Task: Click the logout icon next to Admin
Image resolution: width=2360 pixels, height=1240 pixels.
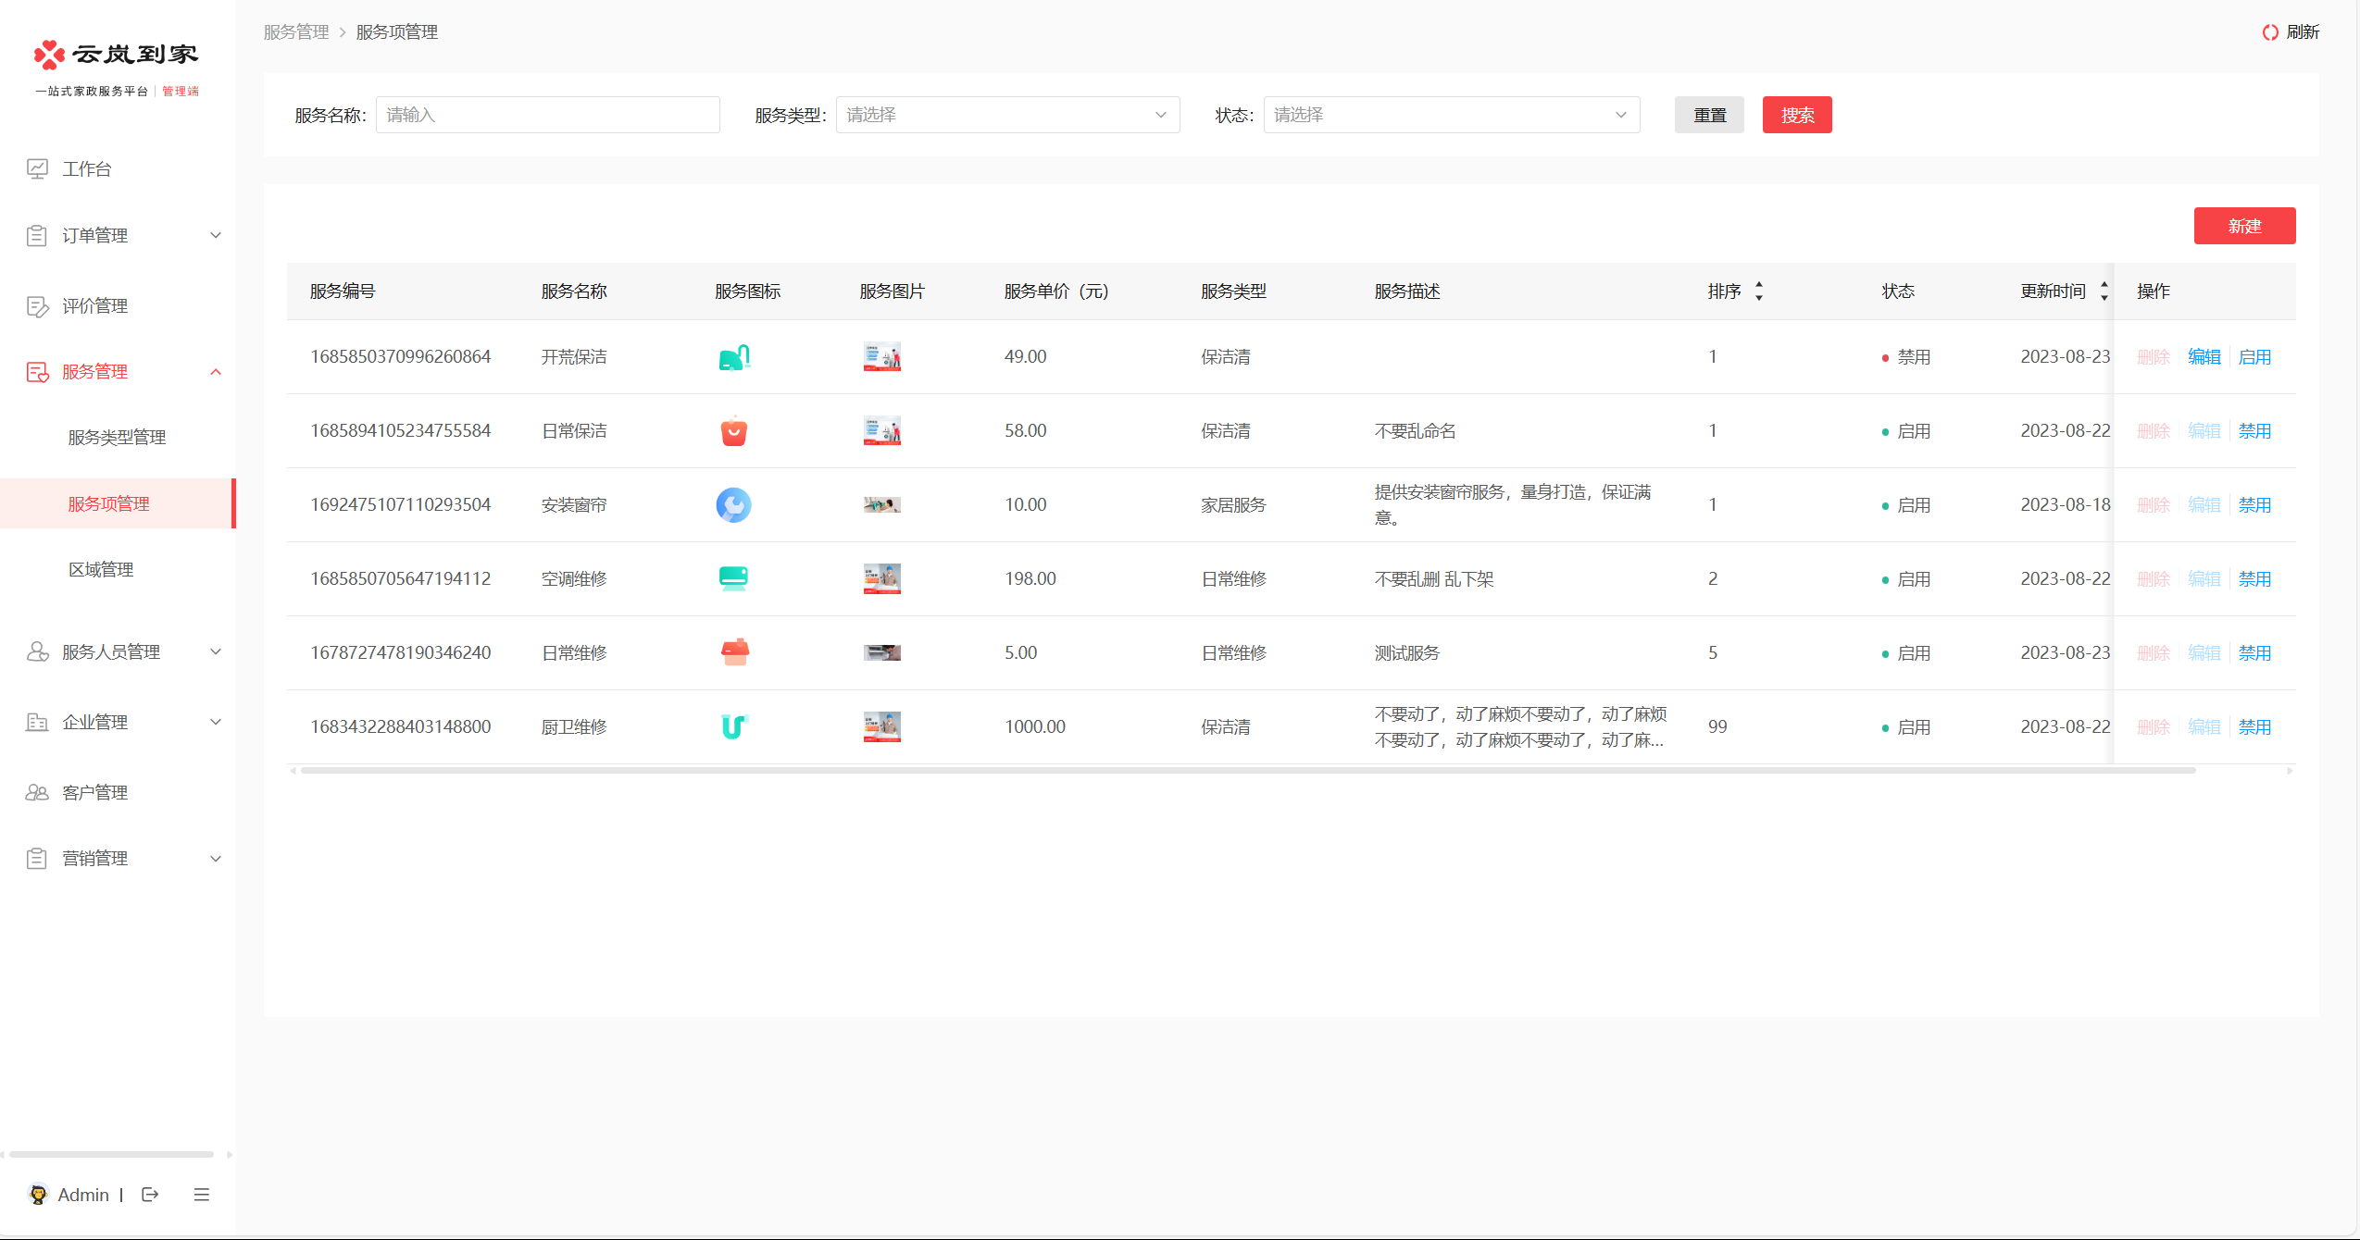Action: click(x=150, y=1195)
